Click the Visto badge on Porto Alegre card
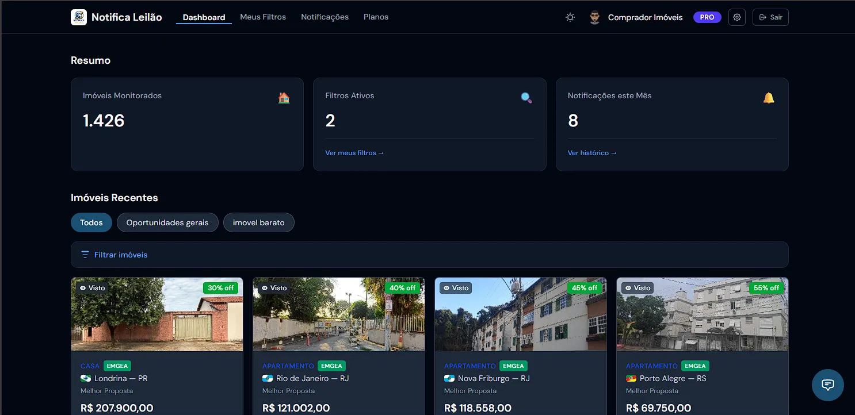 [x=638, y=288]
